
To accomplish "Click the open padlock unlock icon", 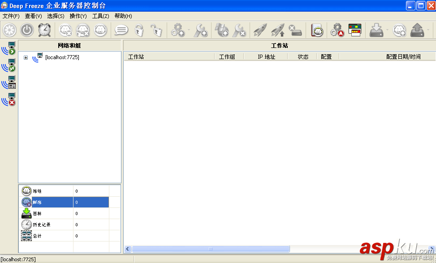I will pyautogui.click(x=156, y=30).
